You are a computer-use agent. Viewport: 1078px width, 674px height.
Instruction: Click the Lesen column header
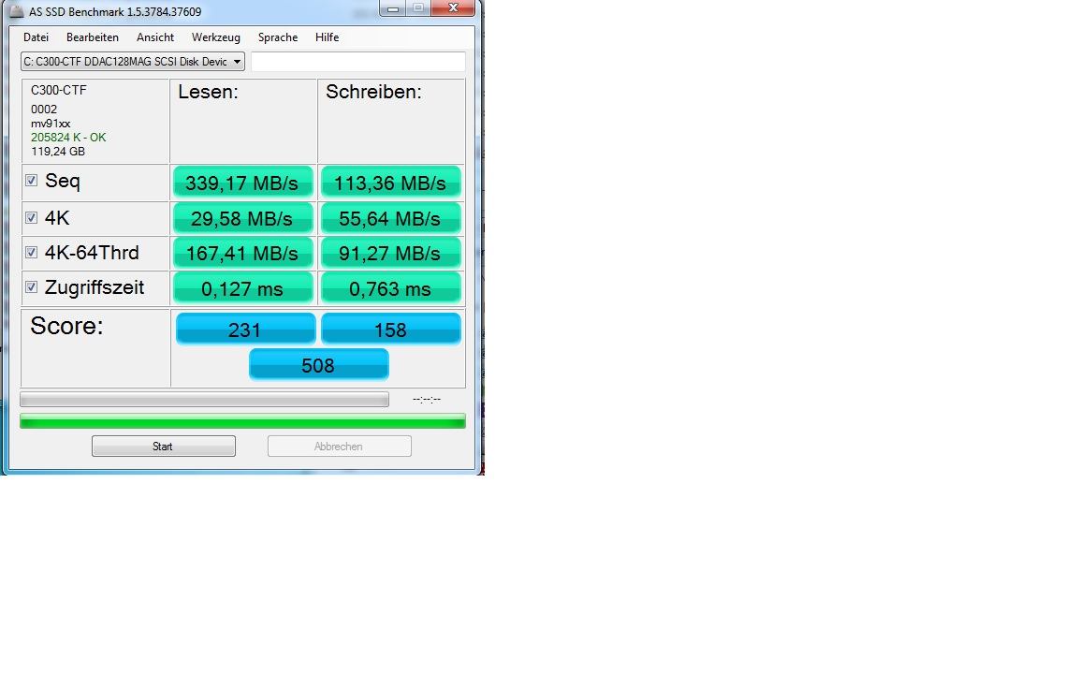[208, 92]
